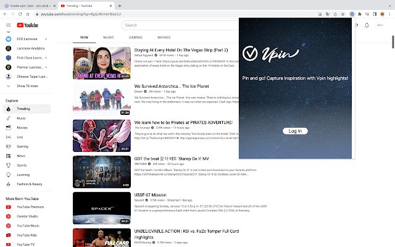Open the USSF-67 Mission SpaceX thumbnail
The width and height of the screenshot is (395, 247).
click(x=102, y=208)
